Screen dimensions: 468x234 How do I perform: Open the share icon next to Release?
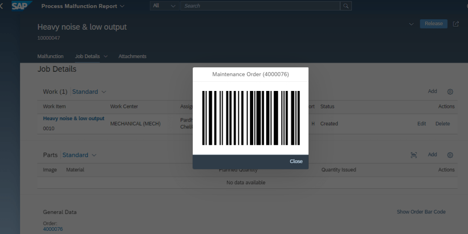(456, 24)
